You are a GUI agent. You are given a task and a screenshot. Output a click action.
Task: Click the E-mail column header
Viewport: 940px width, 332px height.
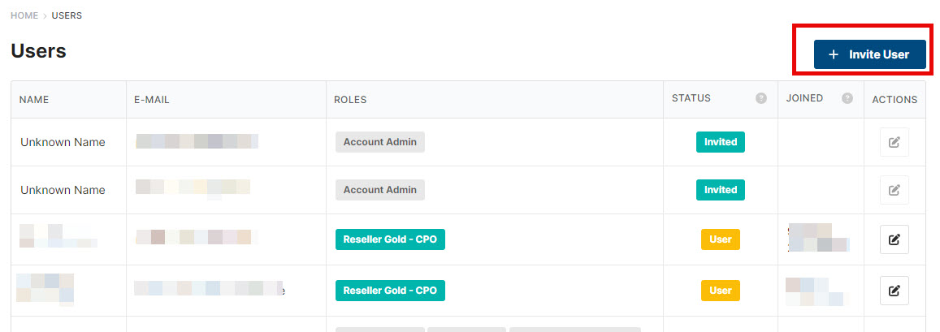(x=152, y=100)
